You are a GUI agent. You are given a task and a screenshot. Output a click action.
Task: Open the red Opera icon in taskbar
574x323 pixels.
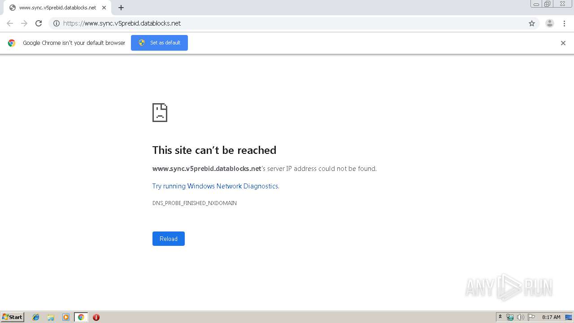pyautogui.click(x=96, y=317)
